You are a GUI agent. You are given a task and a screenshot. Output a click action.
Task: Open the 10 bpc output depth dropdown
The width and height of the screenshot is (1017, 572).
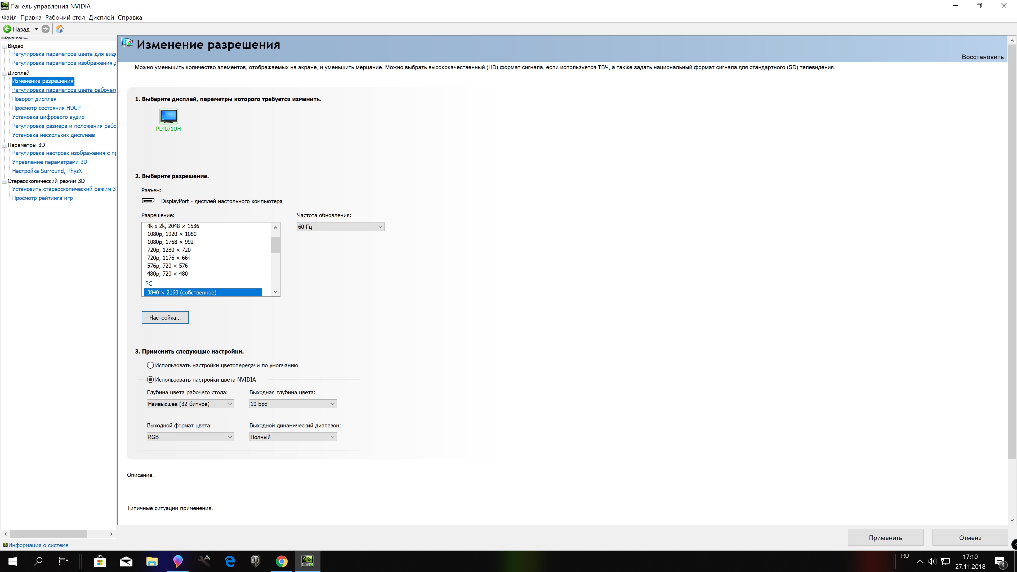pos(293,404)
